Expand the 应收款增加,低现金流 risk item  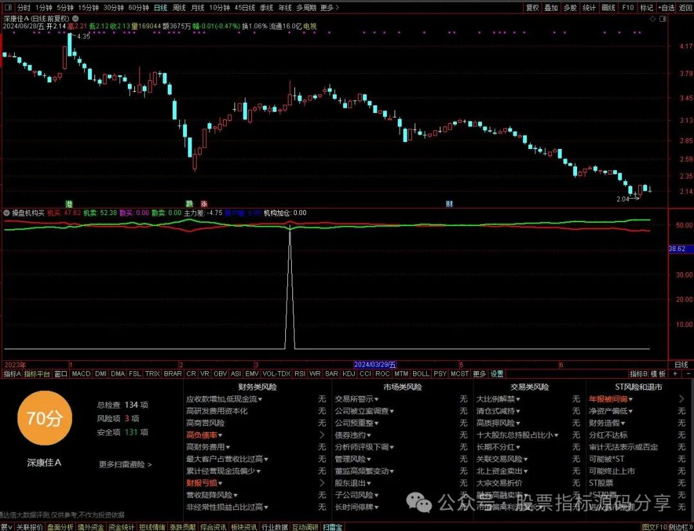point(224,399)
